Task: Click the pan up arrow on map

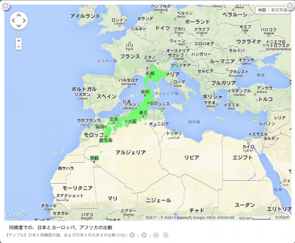Action: click(19, 15)
